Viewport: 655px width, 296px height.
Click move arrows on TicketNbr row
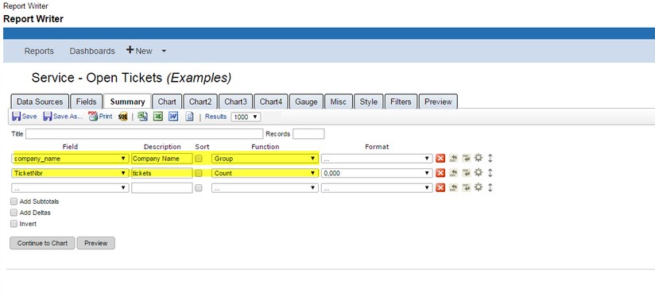[x=490, y=173]
